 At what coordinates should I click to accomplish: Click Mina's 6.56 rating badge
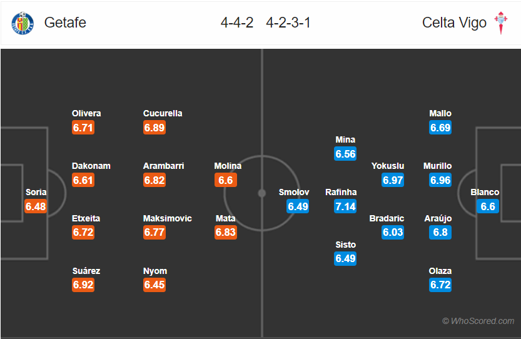coord(345,154)
